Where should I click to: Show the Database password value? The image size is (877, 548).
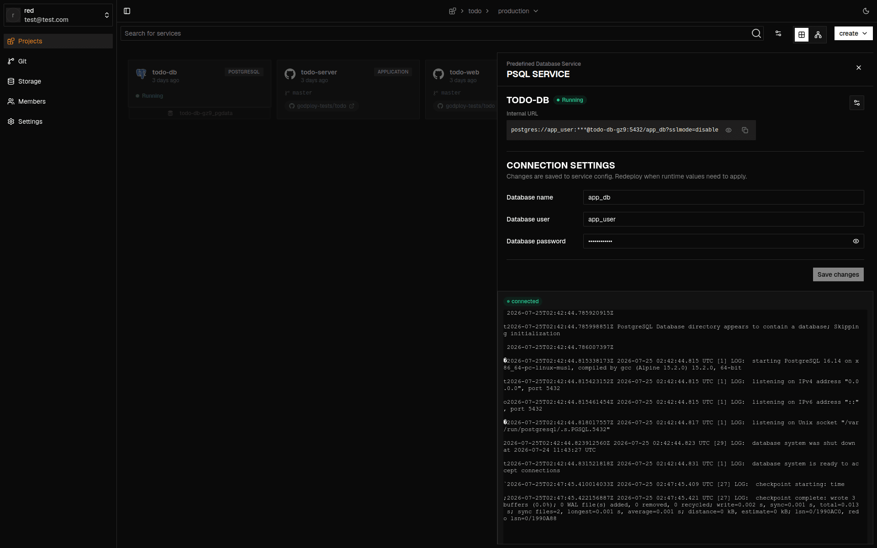point(856,241)
